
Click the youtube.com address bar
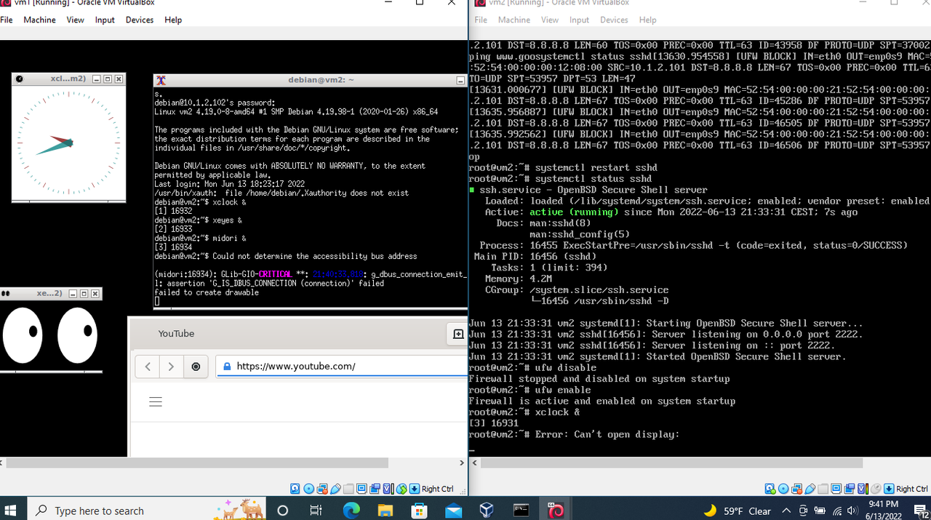pos(342,367)
